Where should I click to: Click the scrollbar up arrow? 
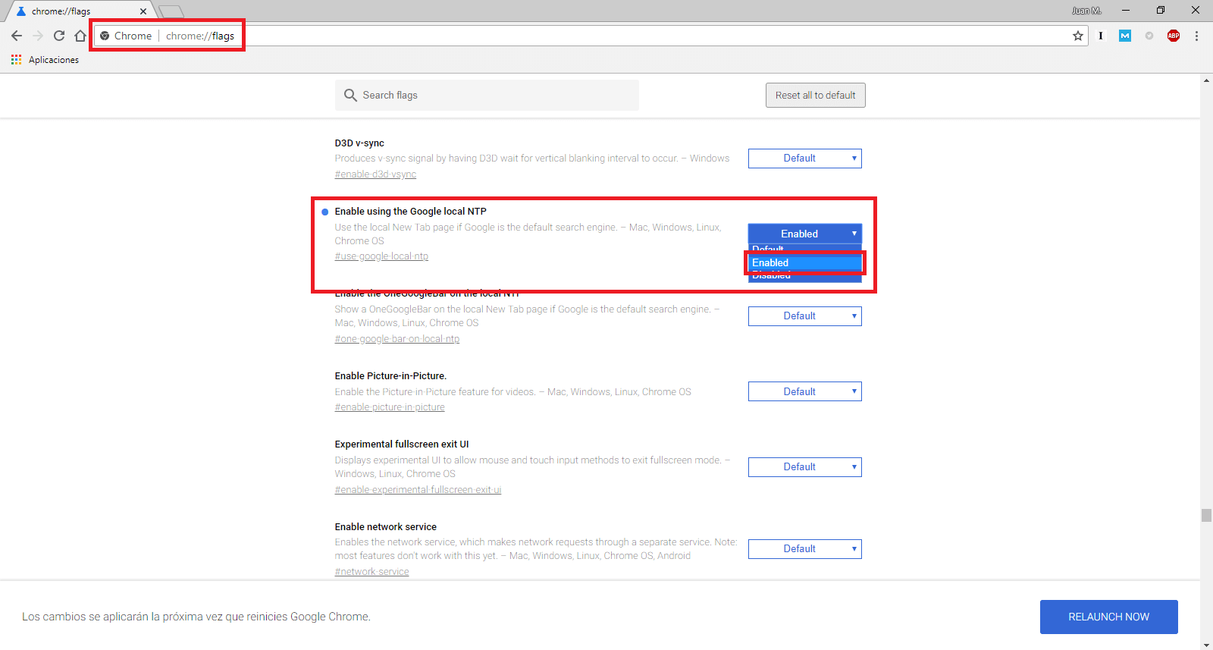(x=1206, y=80)
